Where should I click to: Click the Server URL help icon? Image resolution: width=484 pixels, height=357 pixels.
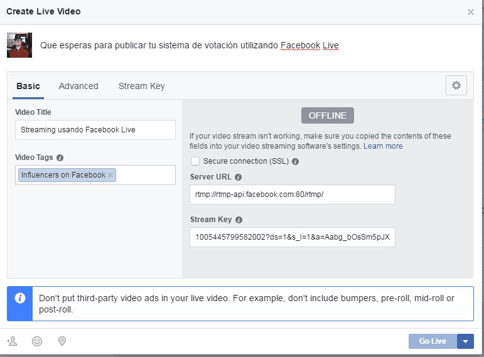[x=239, y=178]
